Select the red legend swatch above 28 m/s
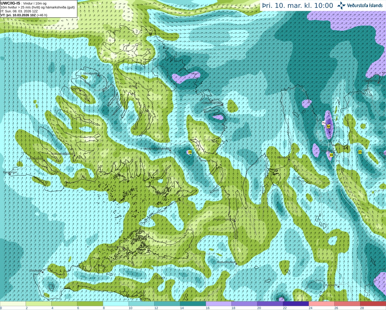The width and height of the screenshot is (386, 310). (x=373, y=304)
